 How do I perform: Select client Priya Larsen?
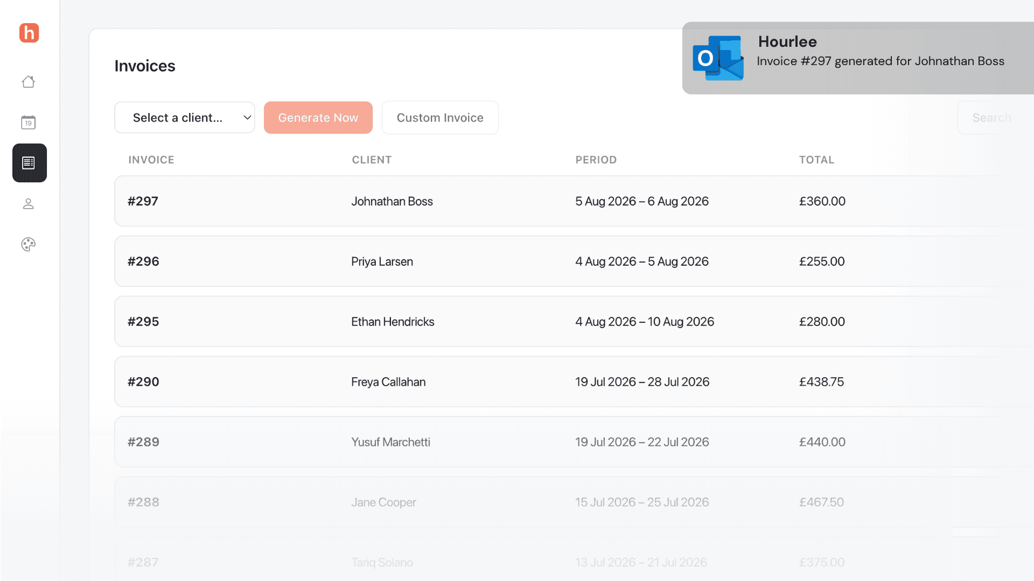382,261
